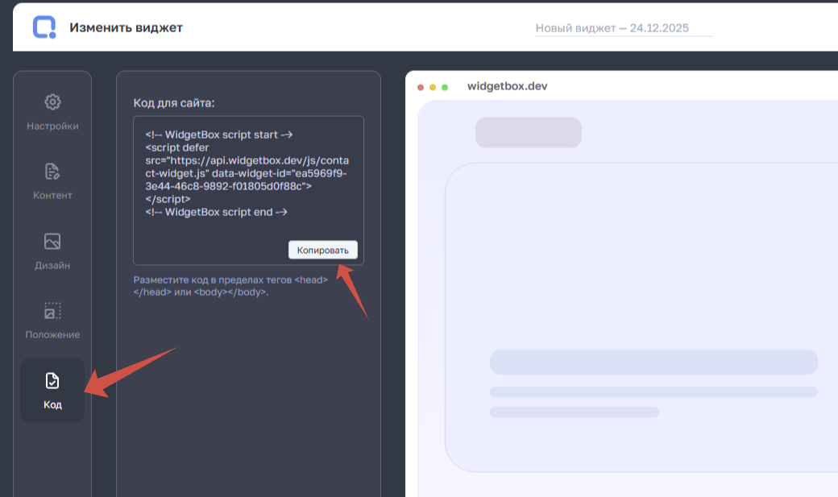Click the WidgetBox logo icon
Image resolution: width=838 pixels, height=497 pixels.
tap(44, 27)
